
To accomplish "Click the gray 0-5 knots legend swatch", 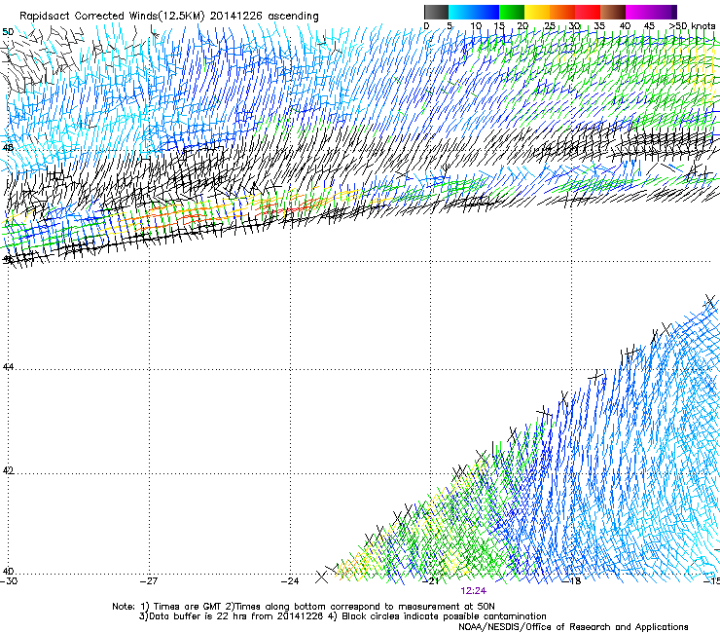I will pos(436,12).
